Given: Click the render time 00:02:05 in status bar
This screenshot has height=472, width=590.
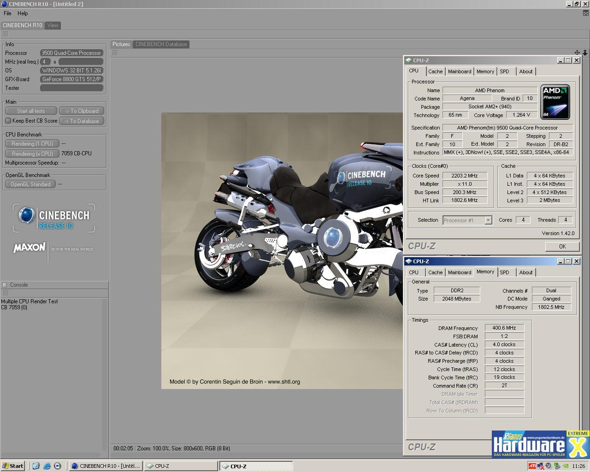Looking at the screenshot, I should coord(123,448).
